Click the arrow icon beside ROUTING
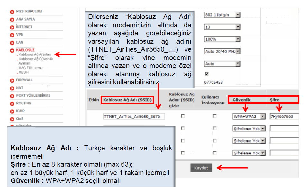Viewport: 307px width, 191px height. [12, 104]
